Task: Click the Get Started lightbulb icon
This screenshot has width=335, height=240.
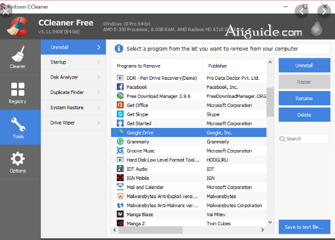Action: [x=120, y=123]
